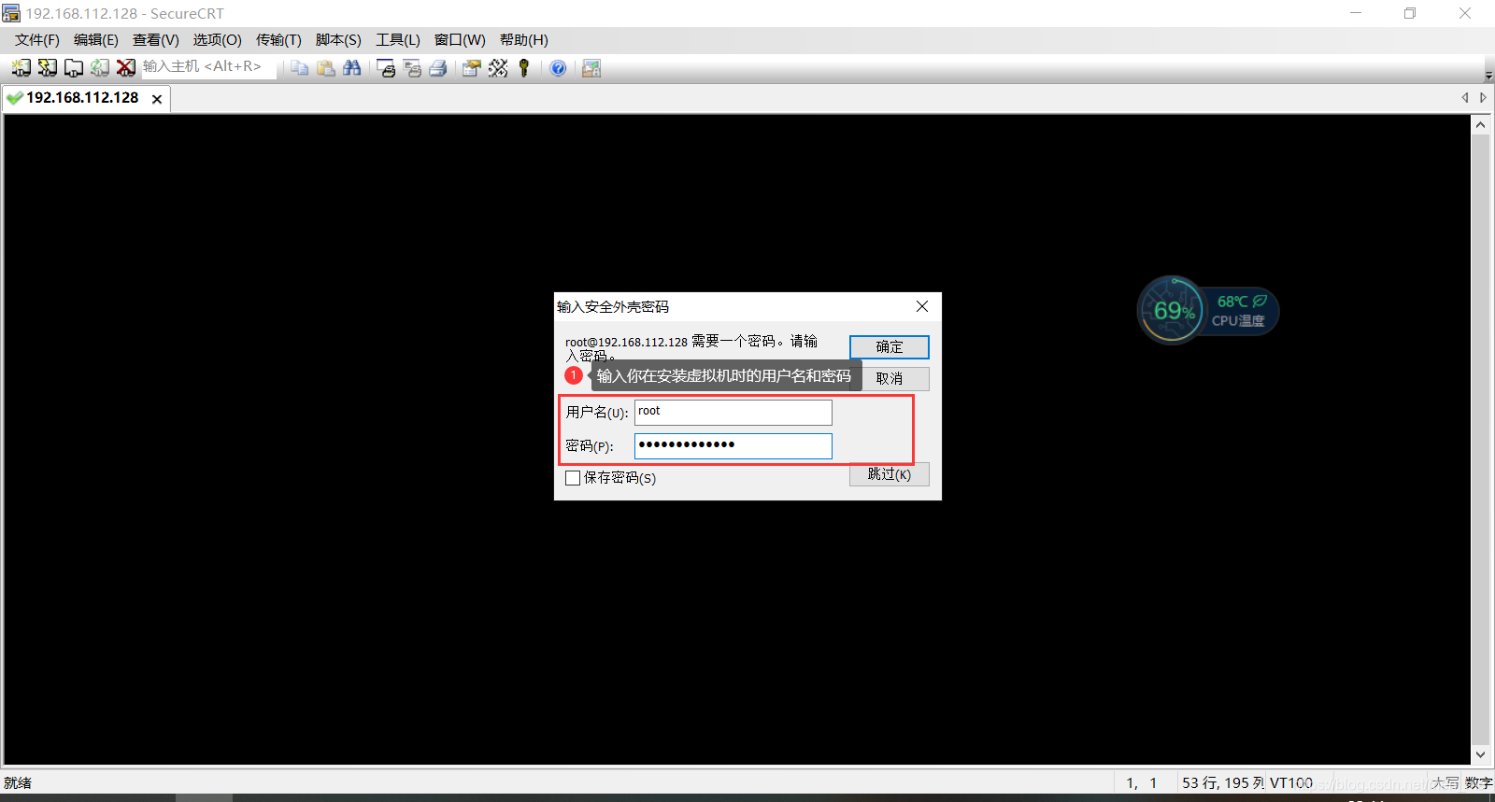Click the 跳过(K) button
1495x802 pixels.
tap(890, 474)
